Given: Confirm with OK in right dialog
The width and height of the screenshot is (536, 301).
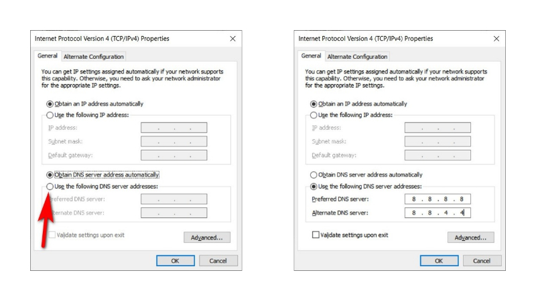Looking at the screenshot, I should click(440, 261).
